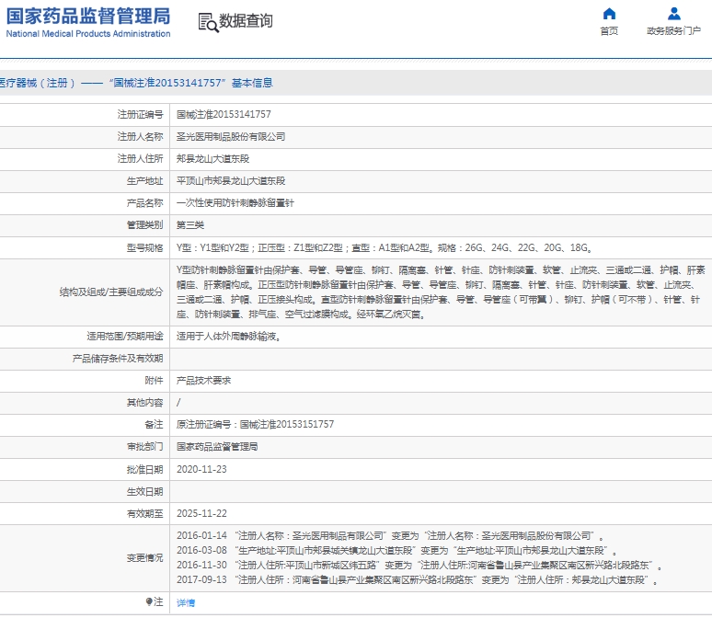This screenshot has width=712, height=618.
Task: Click the structure description paragraph starting Y型防针刺
Action: coord(441,292)
